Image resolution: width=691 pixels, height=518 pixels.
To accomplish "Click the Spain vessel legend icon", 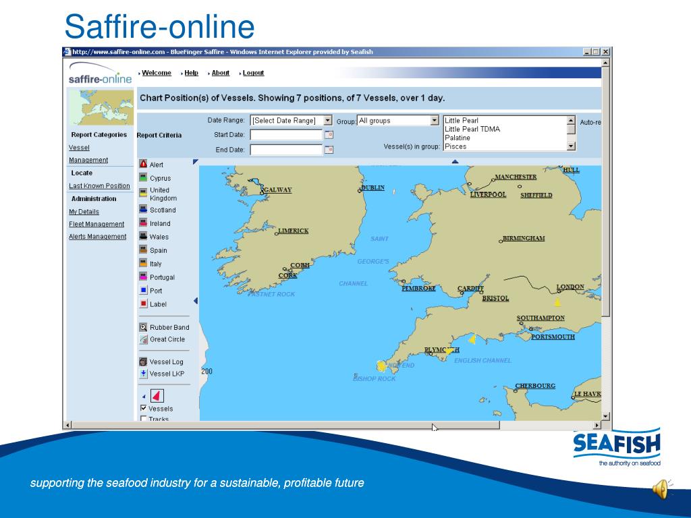I will 143,250.
